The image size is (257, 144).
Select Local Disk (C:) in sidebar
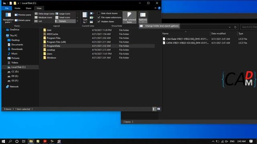coord(20,67)
